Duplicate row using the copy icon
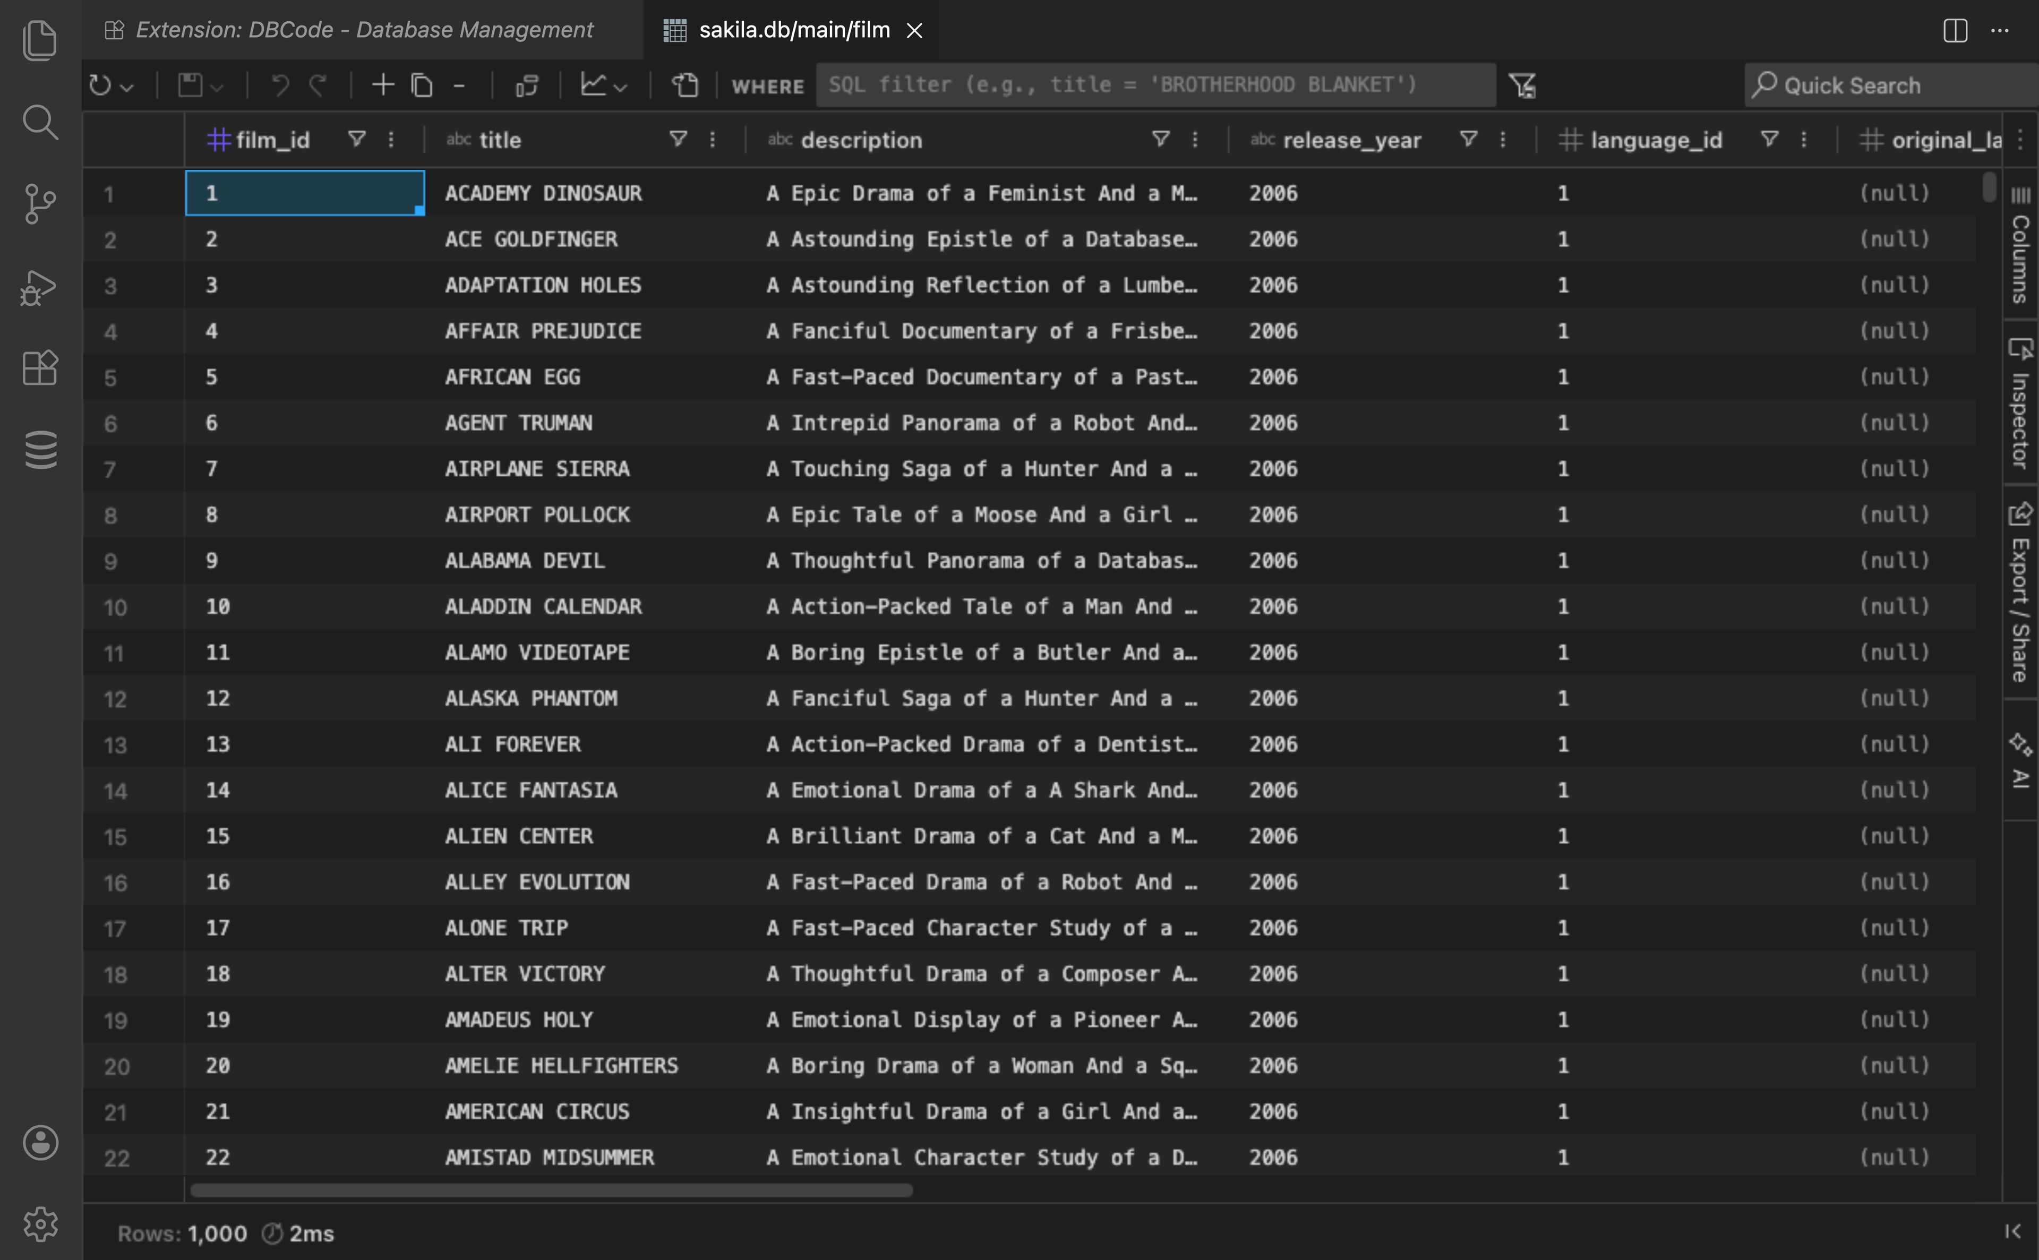2039x1260 pixels. (x=422, y=85)
